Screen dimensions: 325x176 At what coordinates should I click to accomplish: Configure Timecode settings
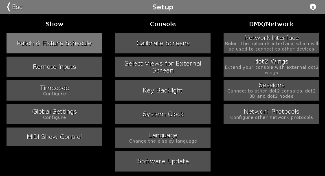pos(54,90)
